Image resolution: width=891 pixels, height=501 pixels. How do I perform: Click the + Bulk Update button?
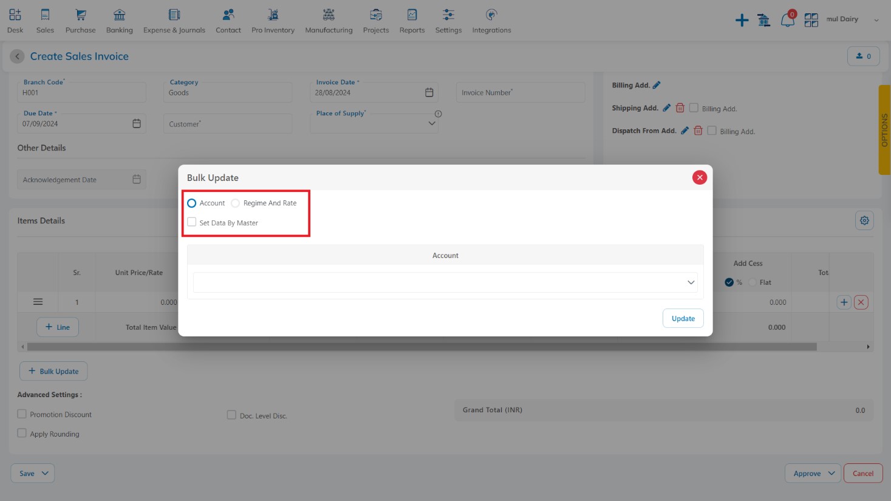click(x=53, y=371)
